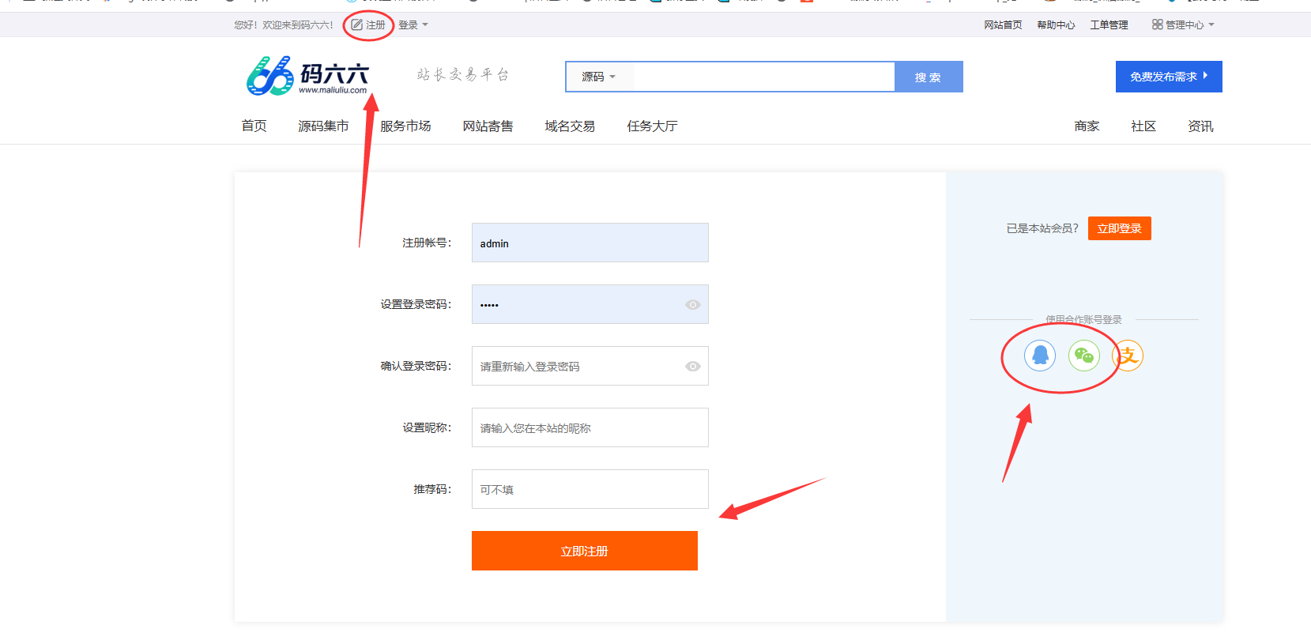Open the 源码 search category dropdown
The height and width of the screenshot is (640, 1311).
pos(598,77)
